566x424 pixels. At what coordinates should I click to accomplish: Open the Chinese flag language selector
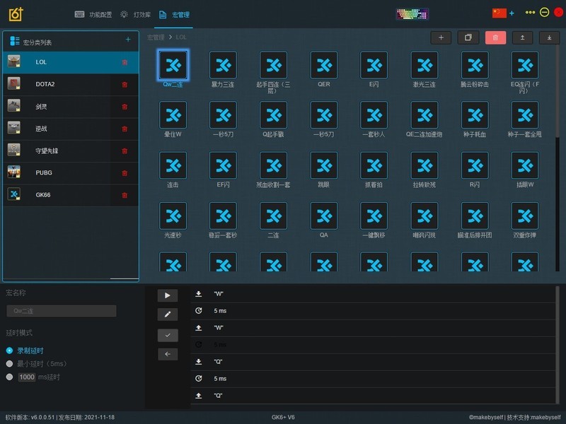[x=499, y=13]
